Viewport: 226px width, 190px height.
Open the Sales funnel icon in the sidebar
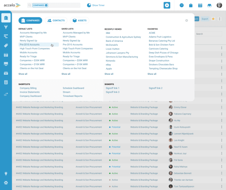(6, 27)
